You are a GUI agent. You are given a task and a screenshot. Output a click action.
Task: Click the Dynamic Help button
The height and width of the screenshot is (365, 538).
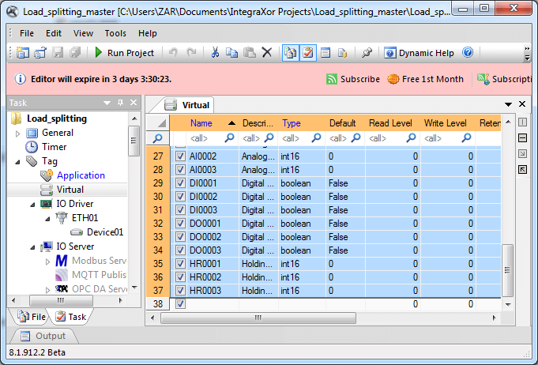coord(419,53)
